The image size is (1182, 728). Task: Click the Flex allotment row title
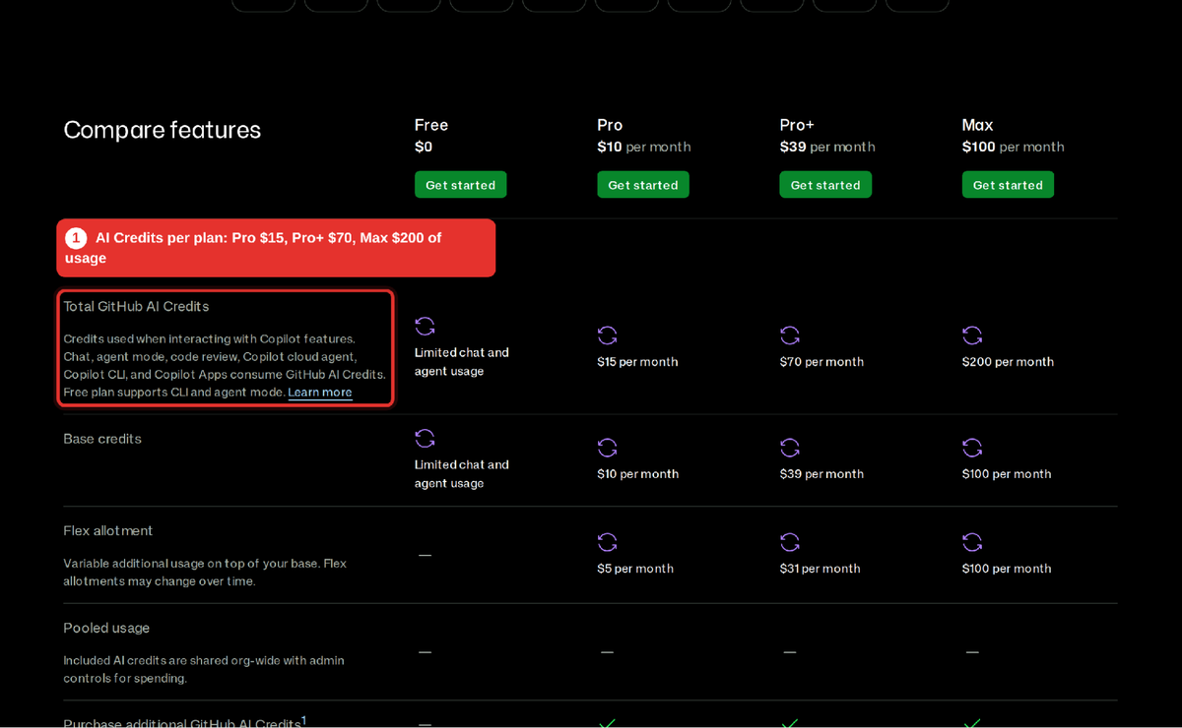pos(108,530)
